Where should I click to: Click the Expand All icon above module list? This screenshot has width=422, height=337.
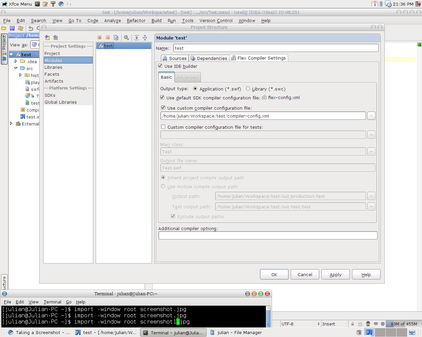(x=136, y=38)
